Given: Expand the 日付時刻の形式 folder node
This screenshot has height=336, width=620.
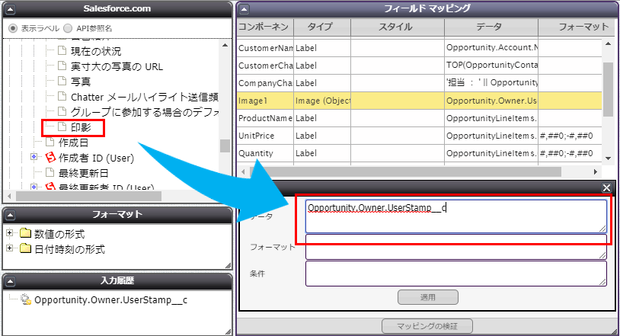Looking at the screenshot, I should pos(10,249).
